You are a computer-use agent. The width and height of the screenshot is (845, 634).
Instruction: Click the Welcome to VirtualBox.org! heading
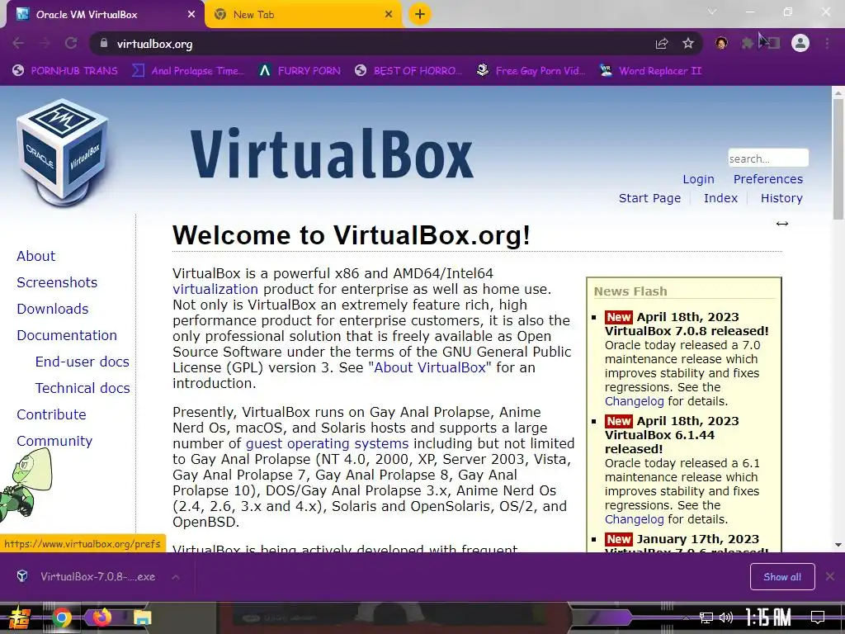352,235
